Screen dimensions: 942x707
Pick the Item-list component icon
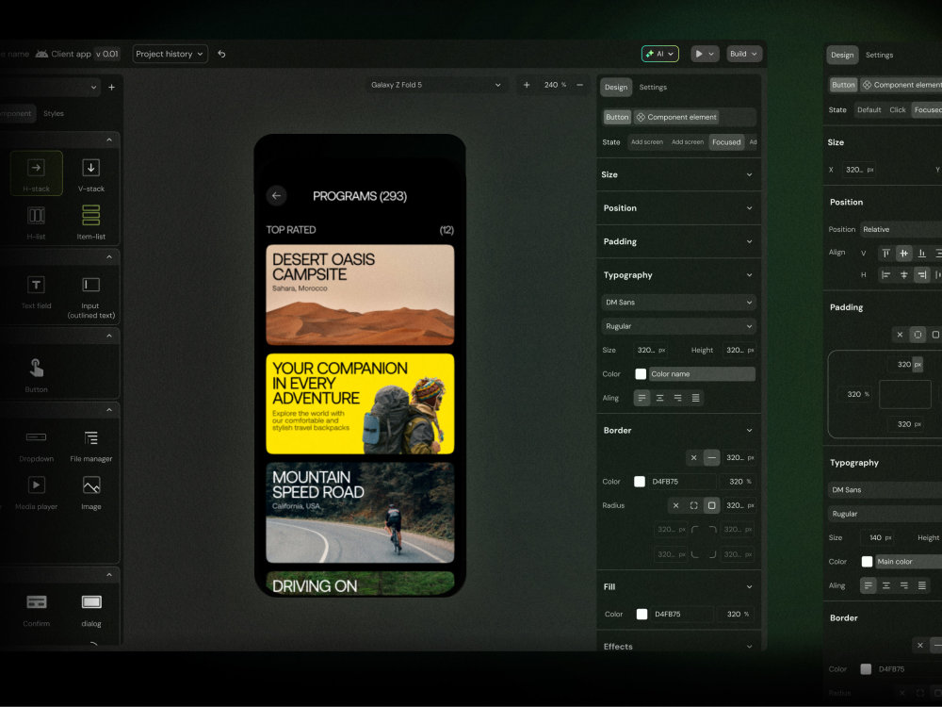click(90, 215)
